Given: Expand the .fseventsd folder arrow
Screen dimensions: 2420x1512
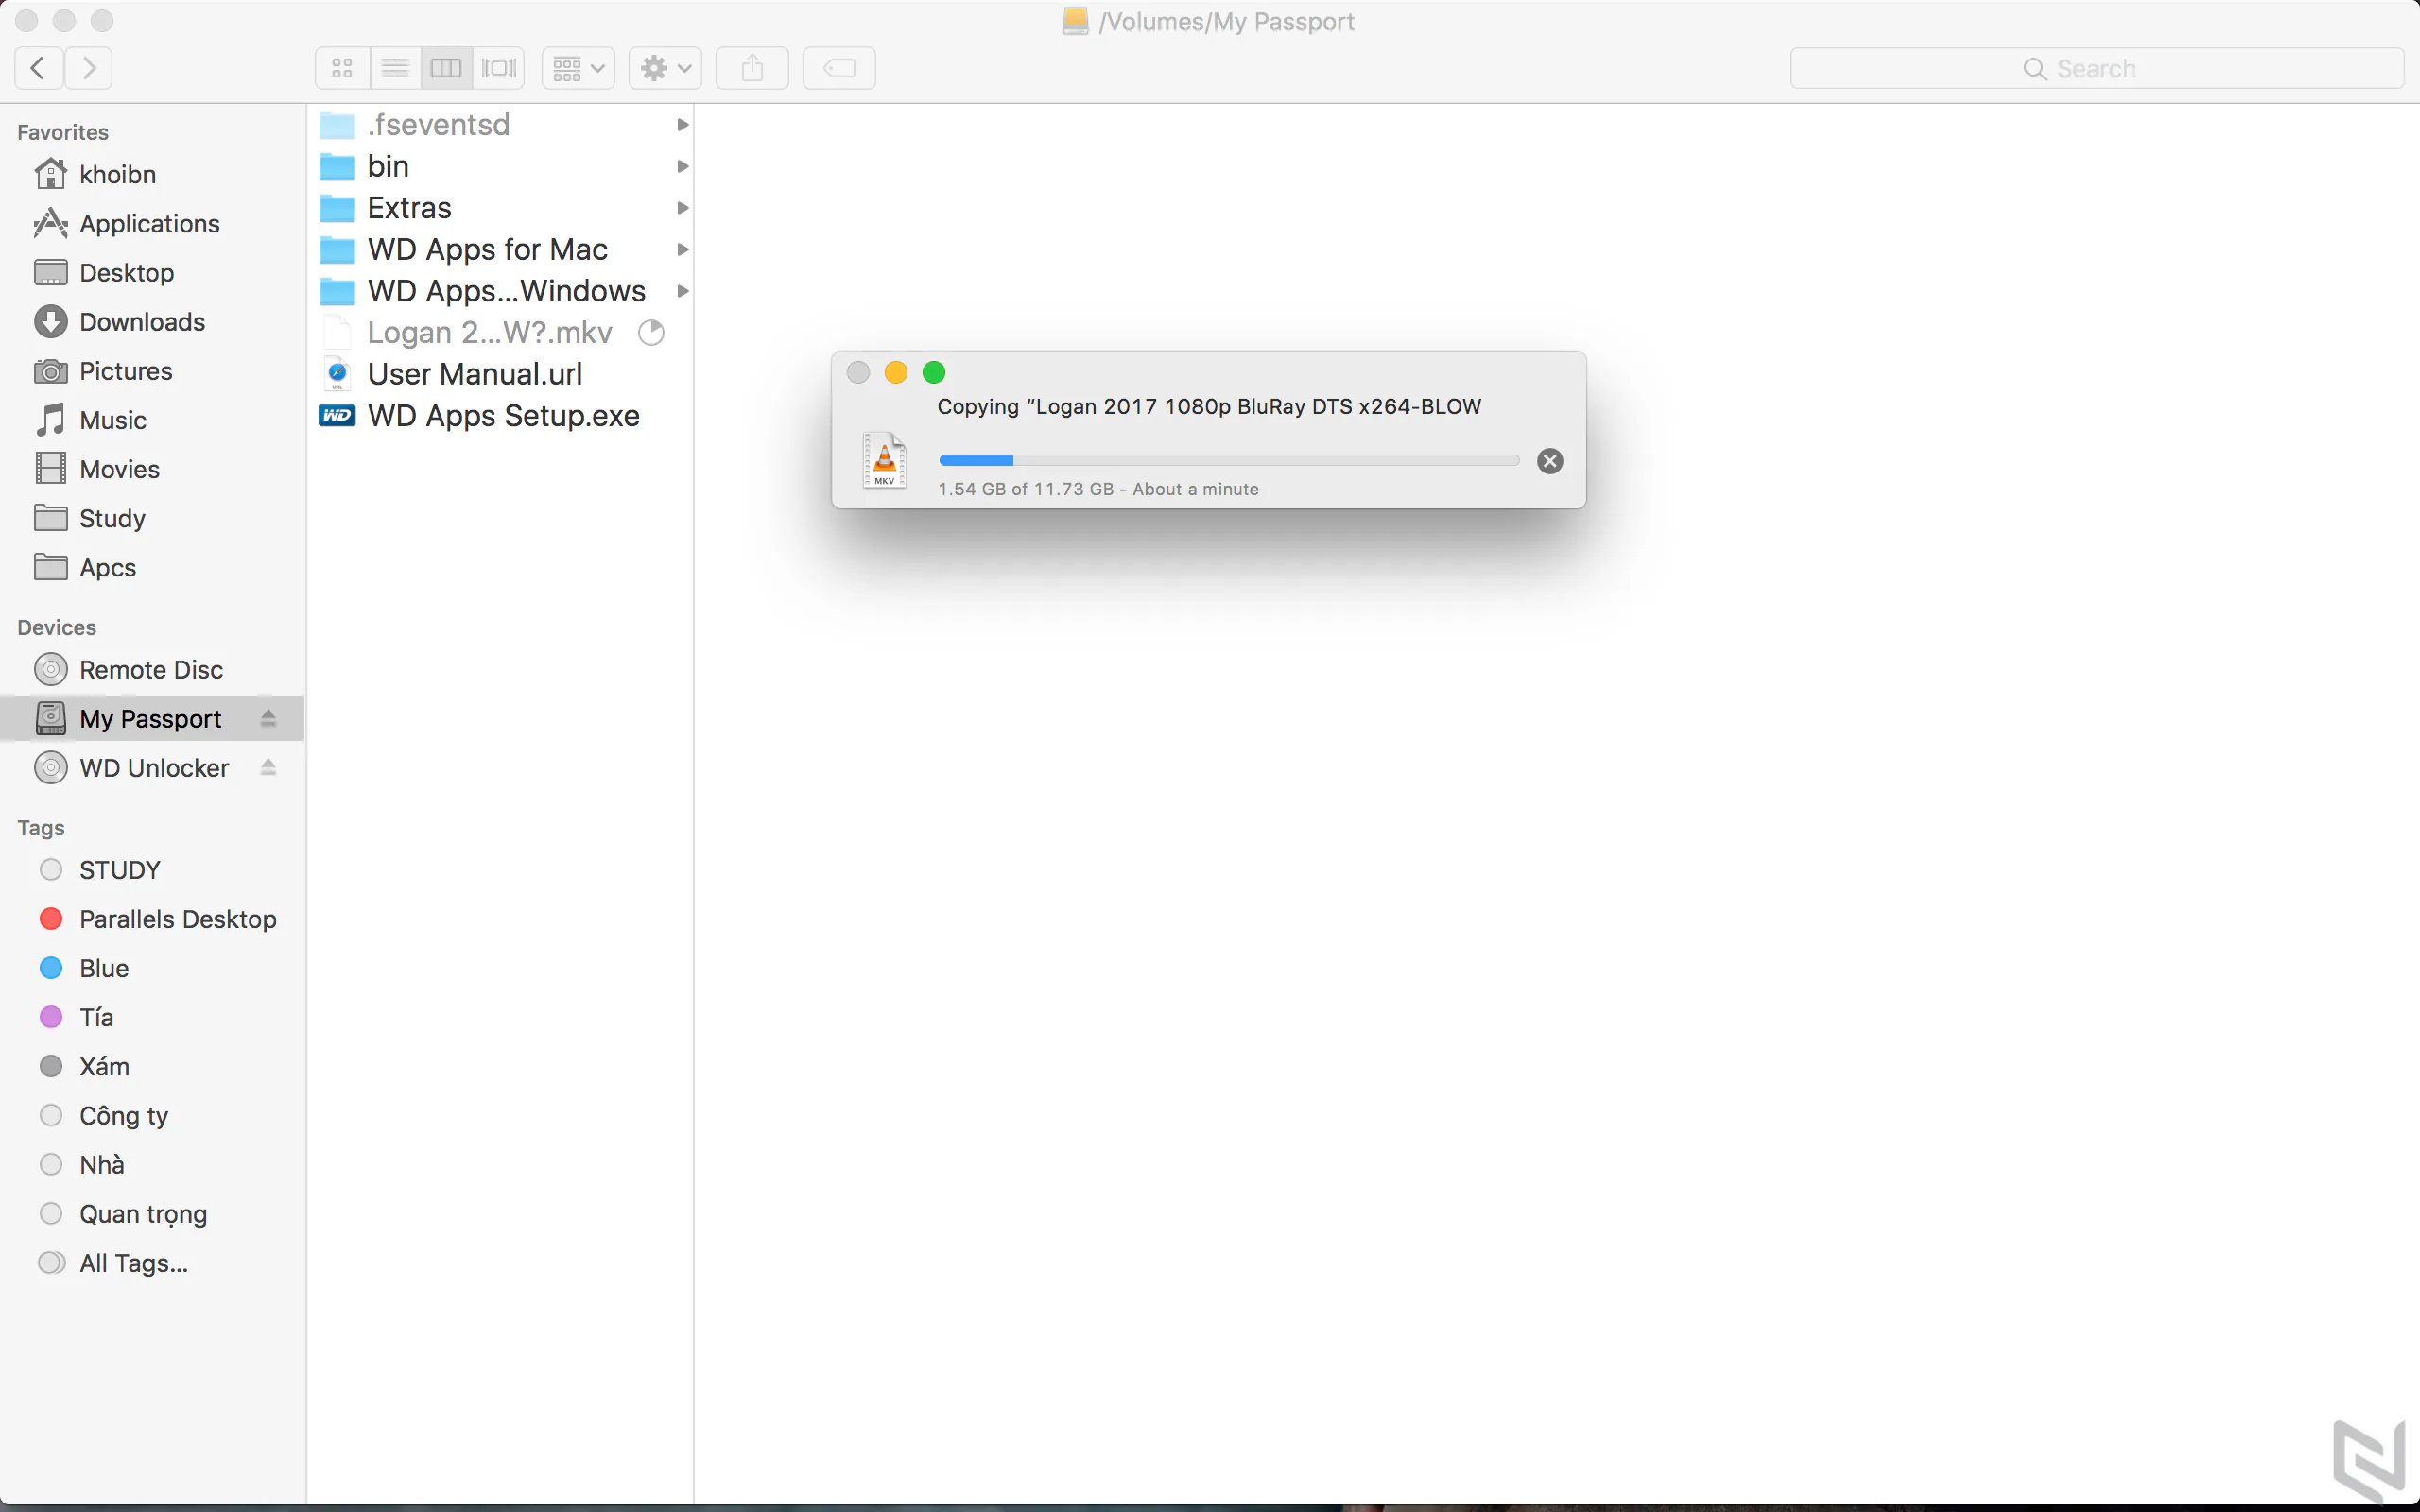Looking at the screenshot, I should (682, 124).
